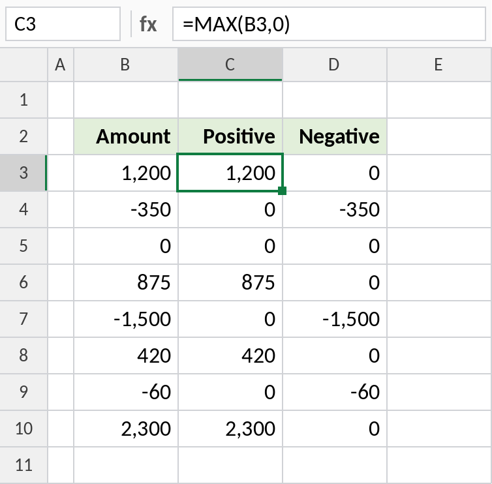This screenshot has width=492, height=484.
Task: Select column B header
Action: pos(125,65)
